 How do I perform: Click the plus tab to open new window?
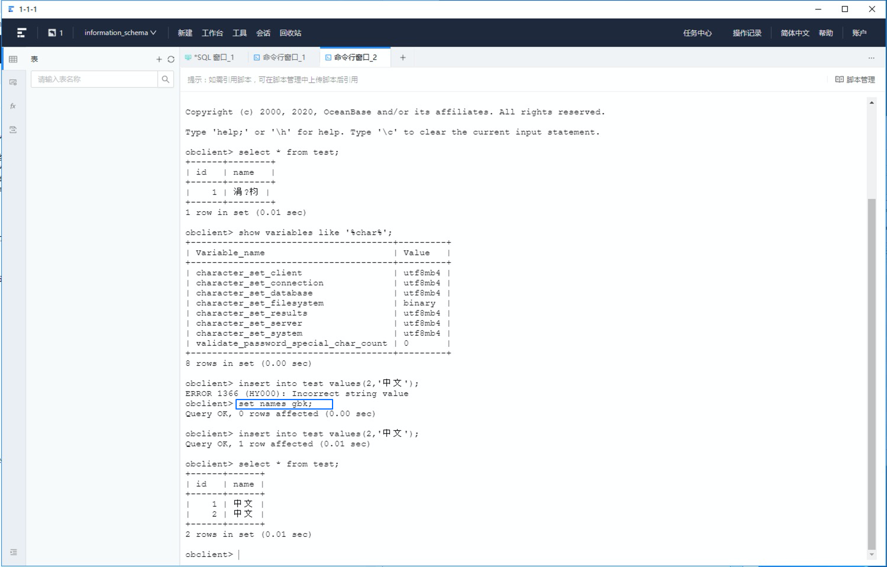tap(403, 57)
